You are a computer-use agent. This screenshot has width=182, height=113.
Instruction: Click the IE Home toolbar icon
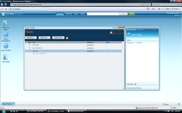(x=148, y=9)
